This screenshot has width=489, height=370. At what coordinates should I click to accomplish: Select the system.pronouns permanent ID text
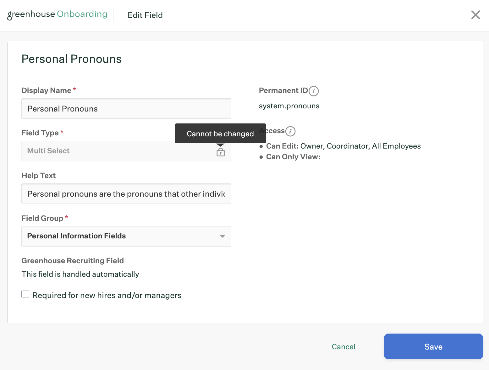click(289, 106)
